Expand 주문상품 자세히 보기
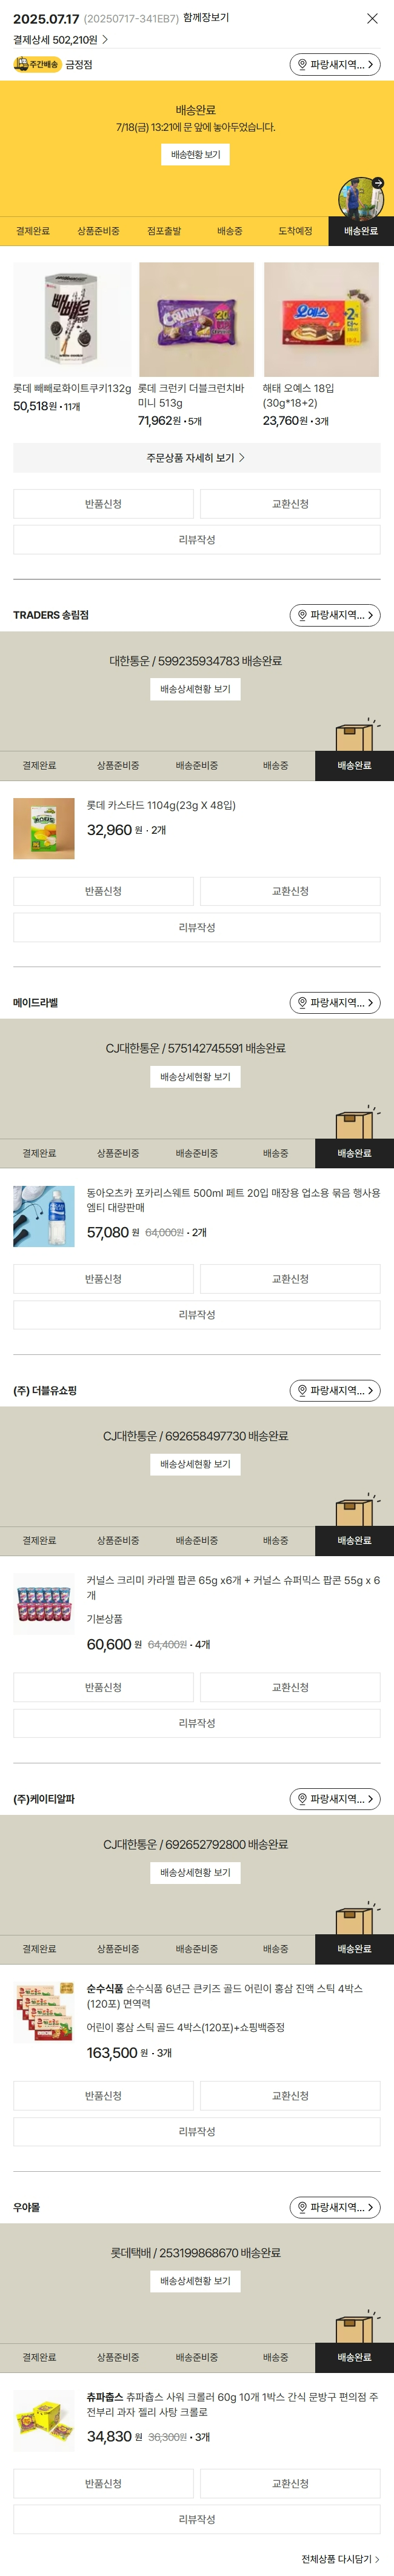The width and height of the screenshot is (394, 2576). [x=197, y=458]
